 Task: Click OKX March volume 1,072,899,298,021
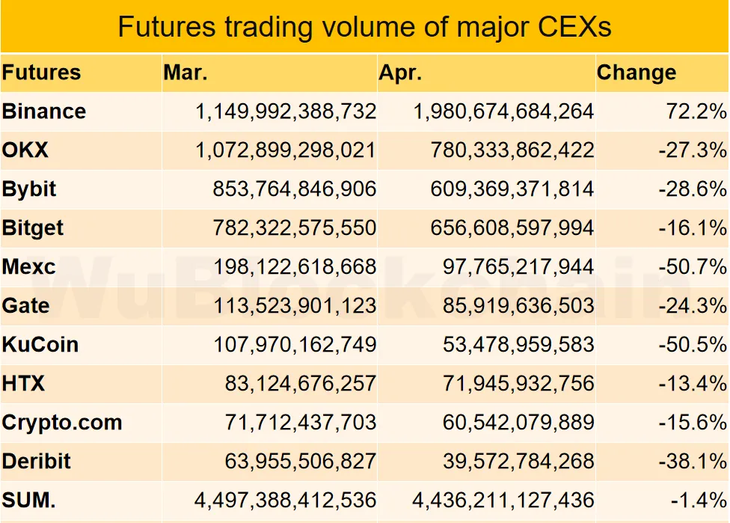click(286, 150)
